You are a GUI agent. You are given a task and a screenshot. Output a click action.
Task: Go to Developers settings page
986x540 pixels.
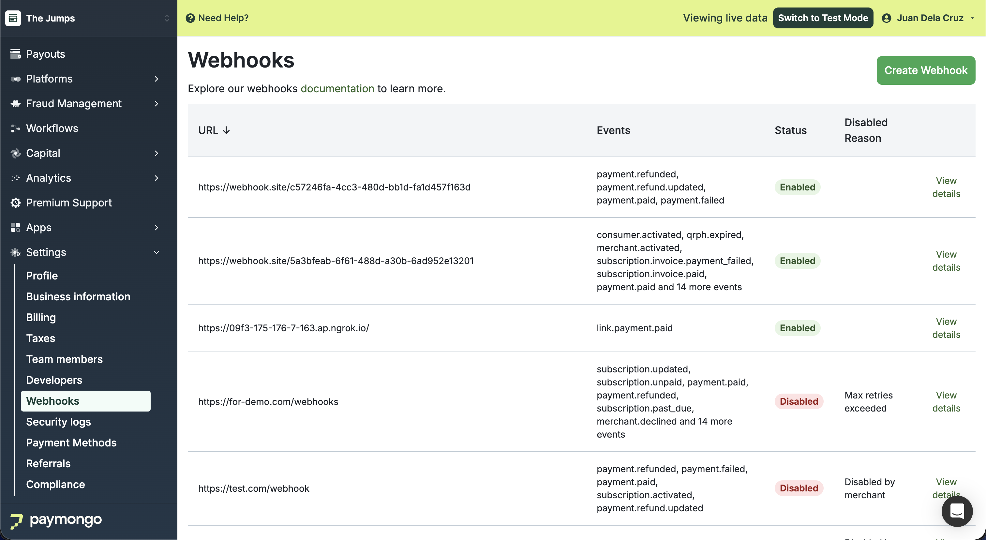tap(54, 380)
